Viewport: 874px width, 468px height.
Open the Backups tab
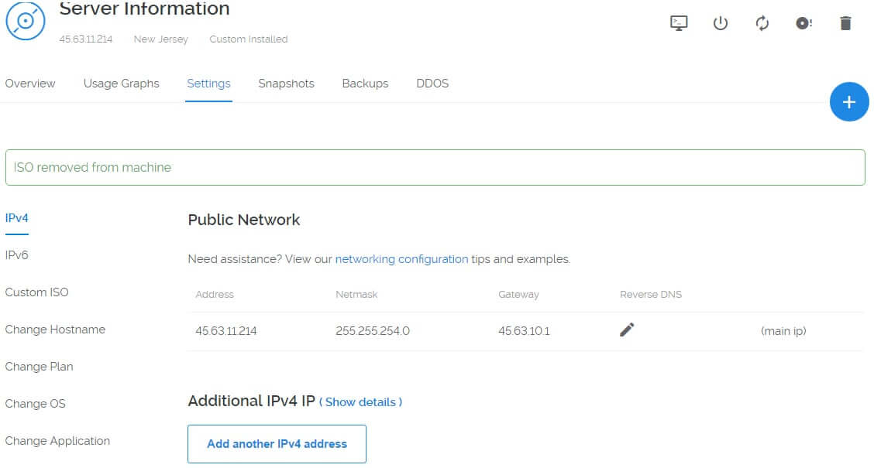pyautogui.click(x=365, y=83)
